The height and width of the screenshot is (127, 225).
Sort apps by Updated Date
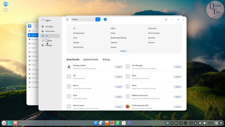tap(91, 60)
